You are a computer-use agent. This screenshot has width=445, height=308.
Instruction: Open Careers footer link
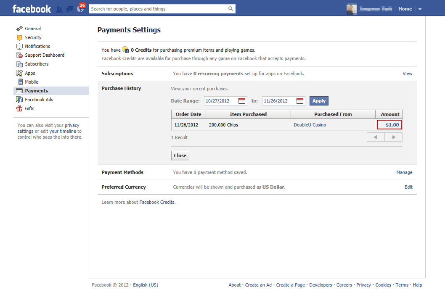tap(344, 285)
